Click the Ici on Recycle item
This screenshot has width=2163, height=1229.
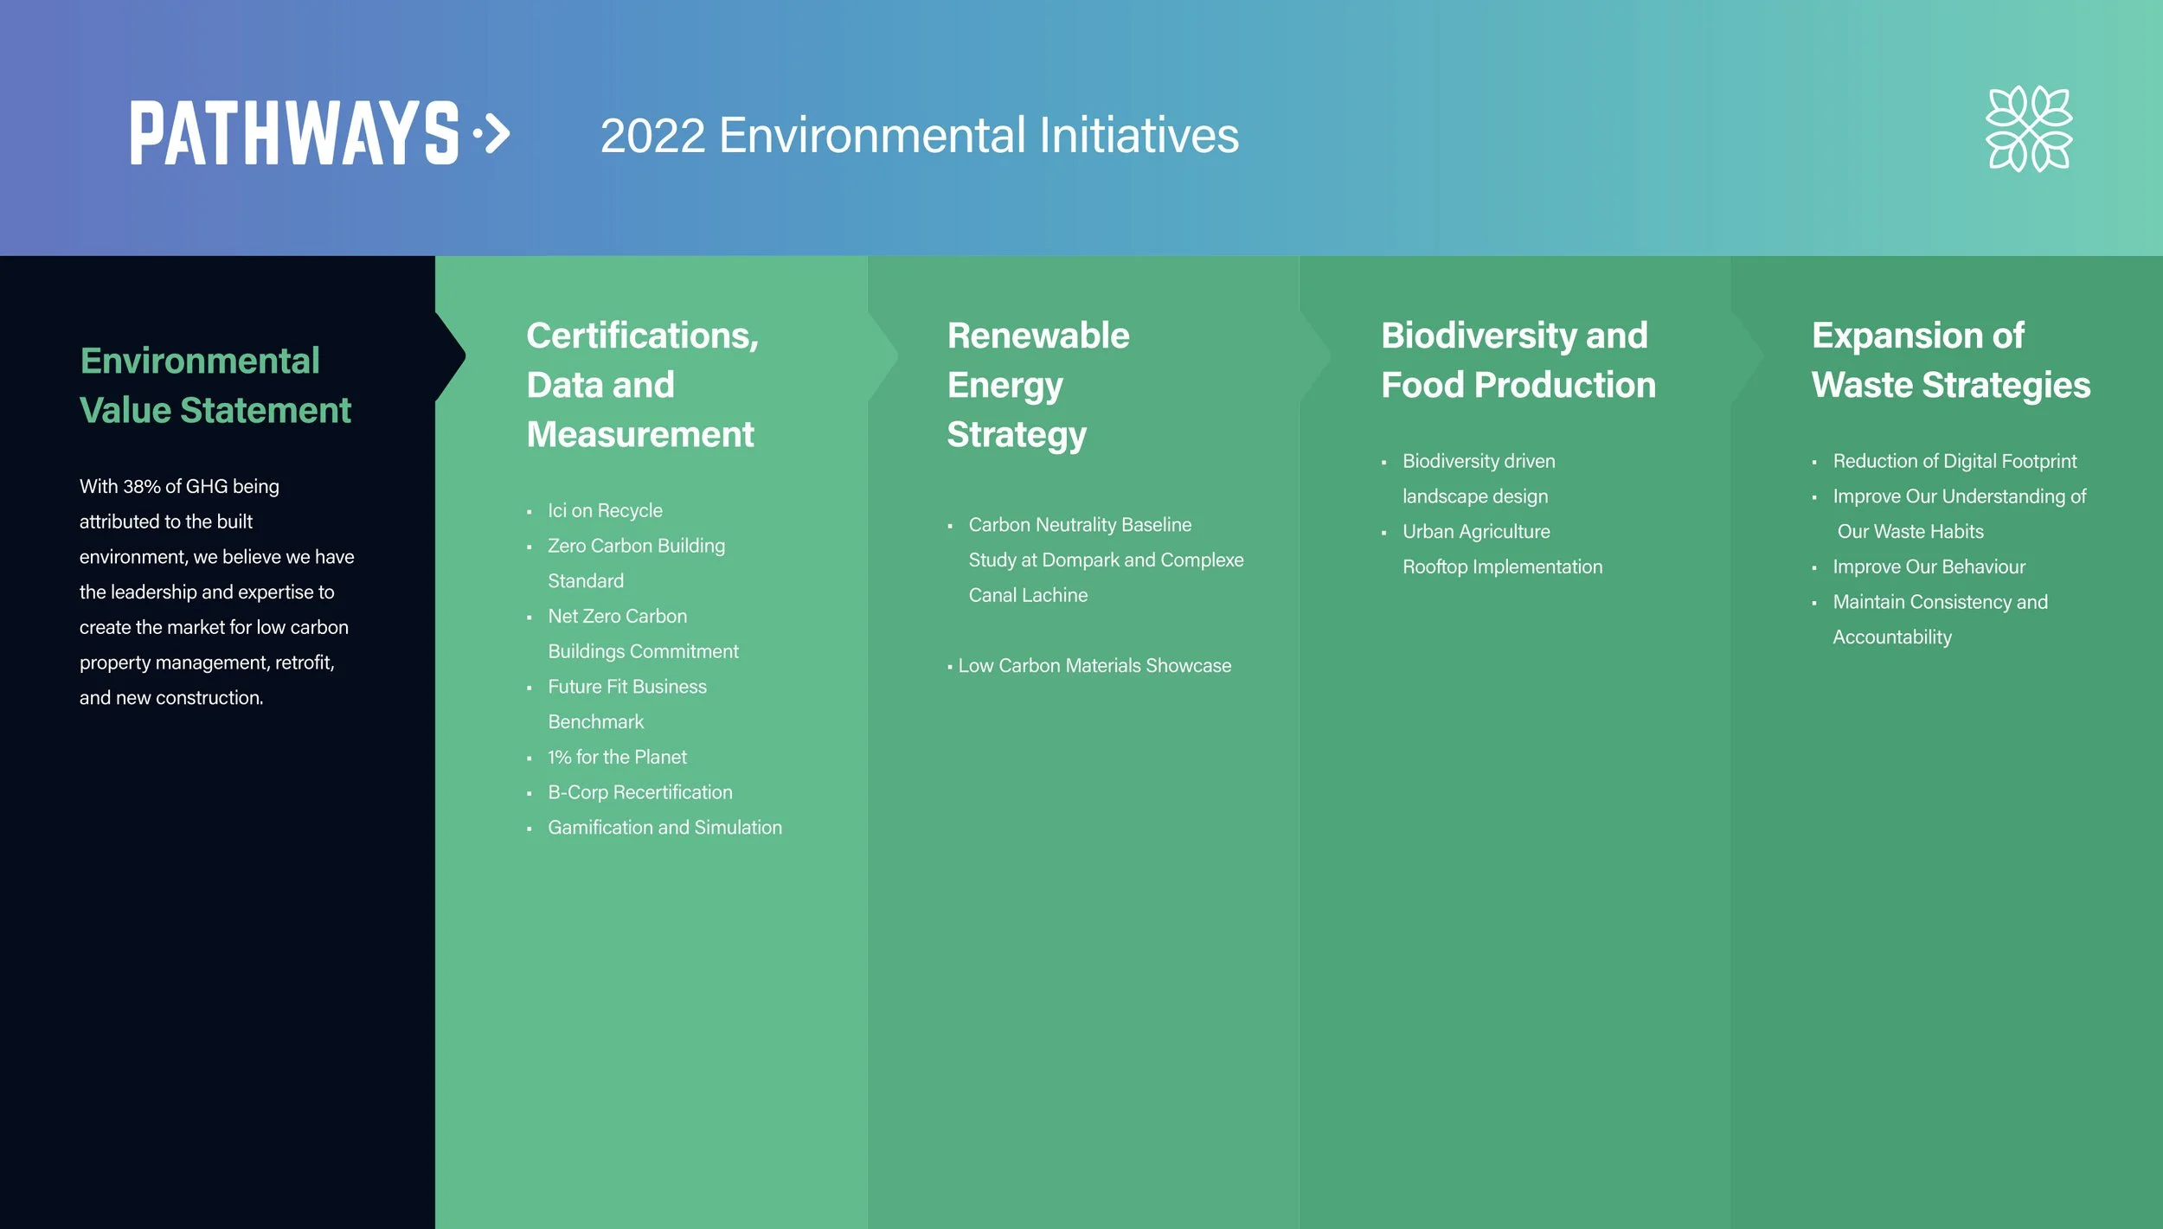tap(605, 511)
